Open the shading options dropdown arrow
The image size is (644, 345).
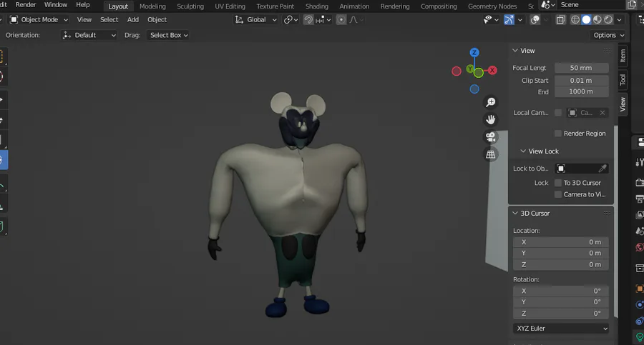(x=620, y=20)
